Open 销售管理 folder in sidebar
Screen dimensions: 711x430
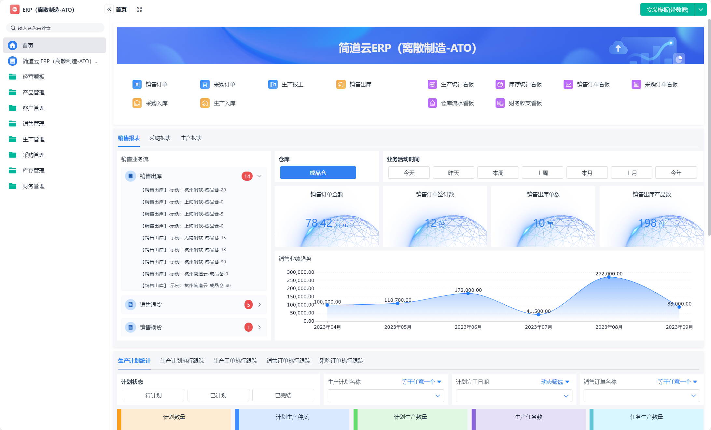(34, 124)
